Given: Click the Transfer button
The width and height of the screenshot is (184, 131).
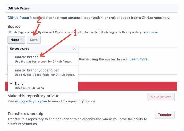Looking at the screenshot, I should (164, 115).
